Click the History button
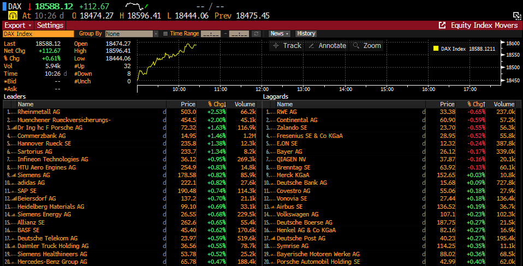Image resolution: width=523 pixels, height=266 pixels. 306,34
